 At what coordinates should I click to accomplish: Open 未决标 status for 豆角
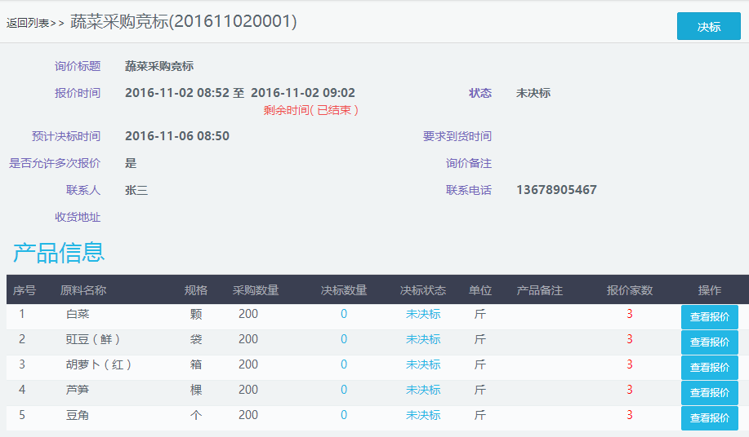point(423,416)
